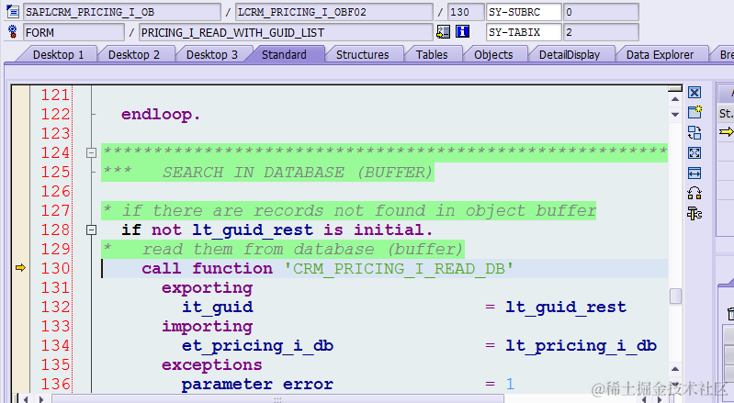Open the blue information icon
Viewport: 734px width, 403px height.
pyautogui.click(x=462, y=32)
